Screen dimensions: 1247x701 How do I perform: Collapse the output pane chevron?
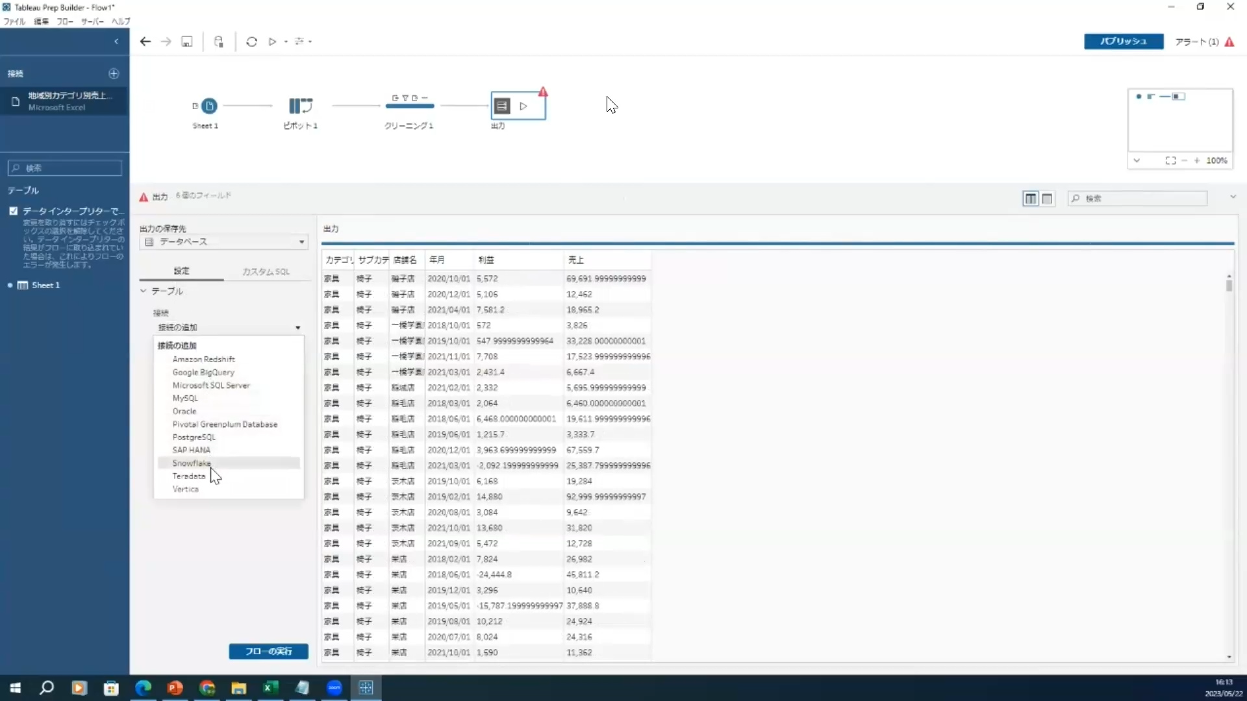tap(1233, 197)
